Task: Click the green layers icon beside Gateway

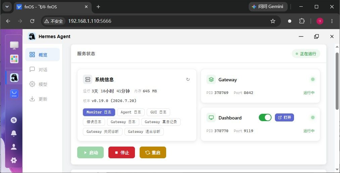Action: click(211, 80)
